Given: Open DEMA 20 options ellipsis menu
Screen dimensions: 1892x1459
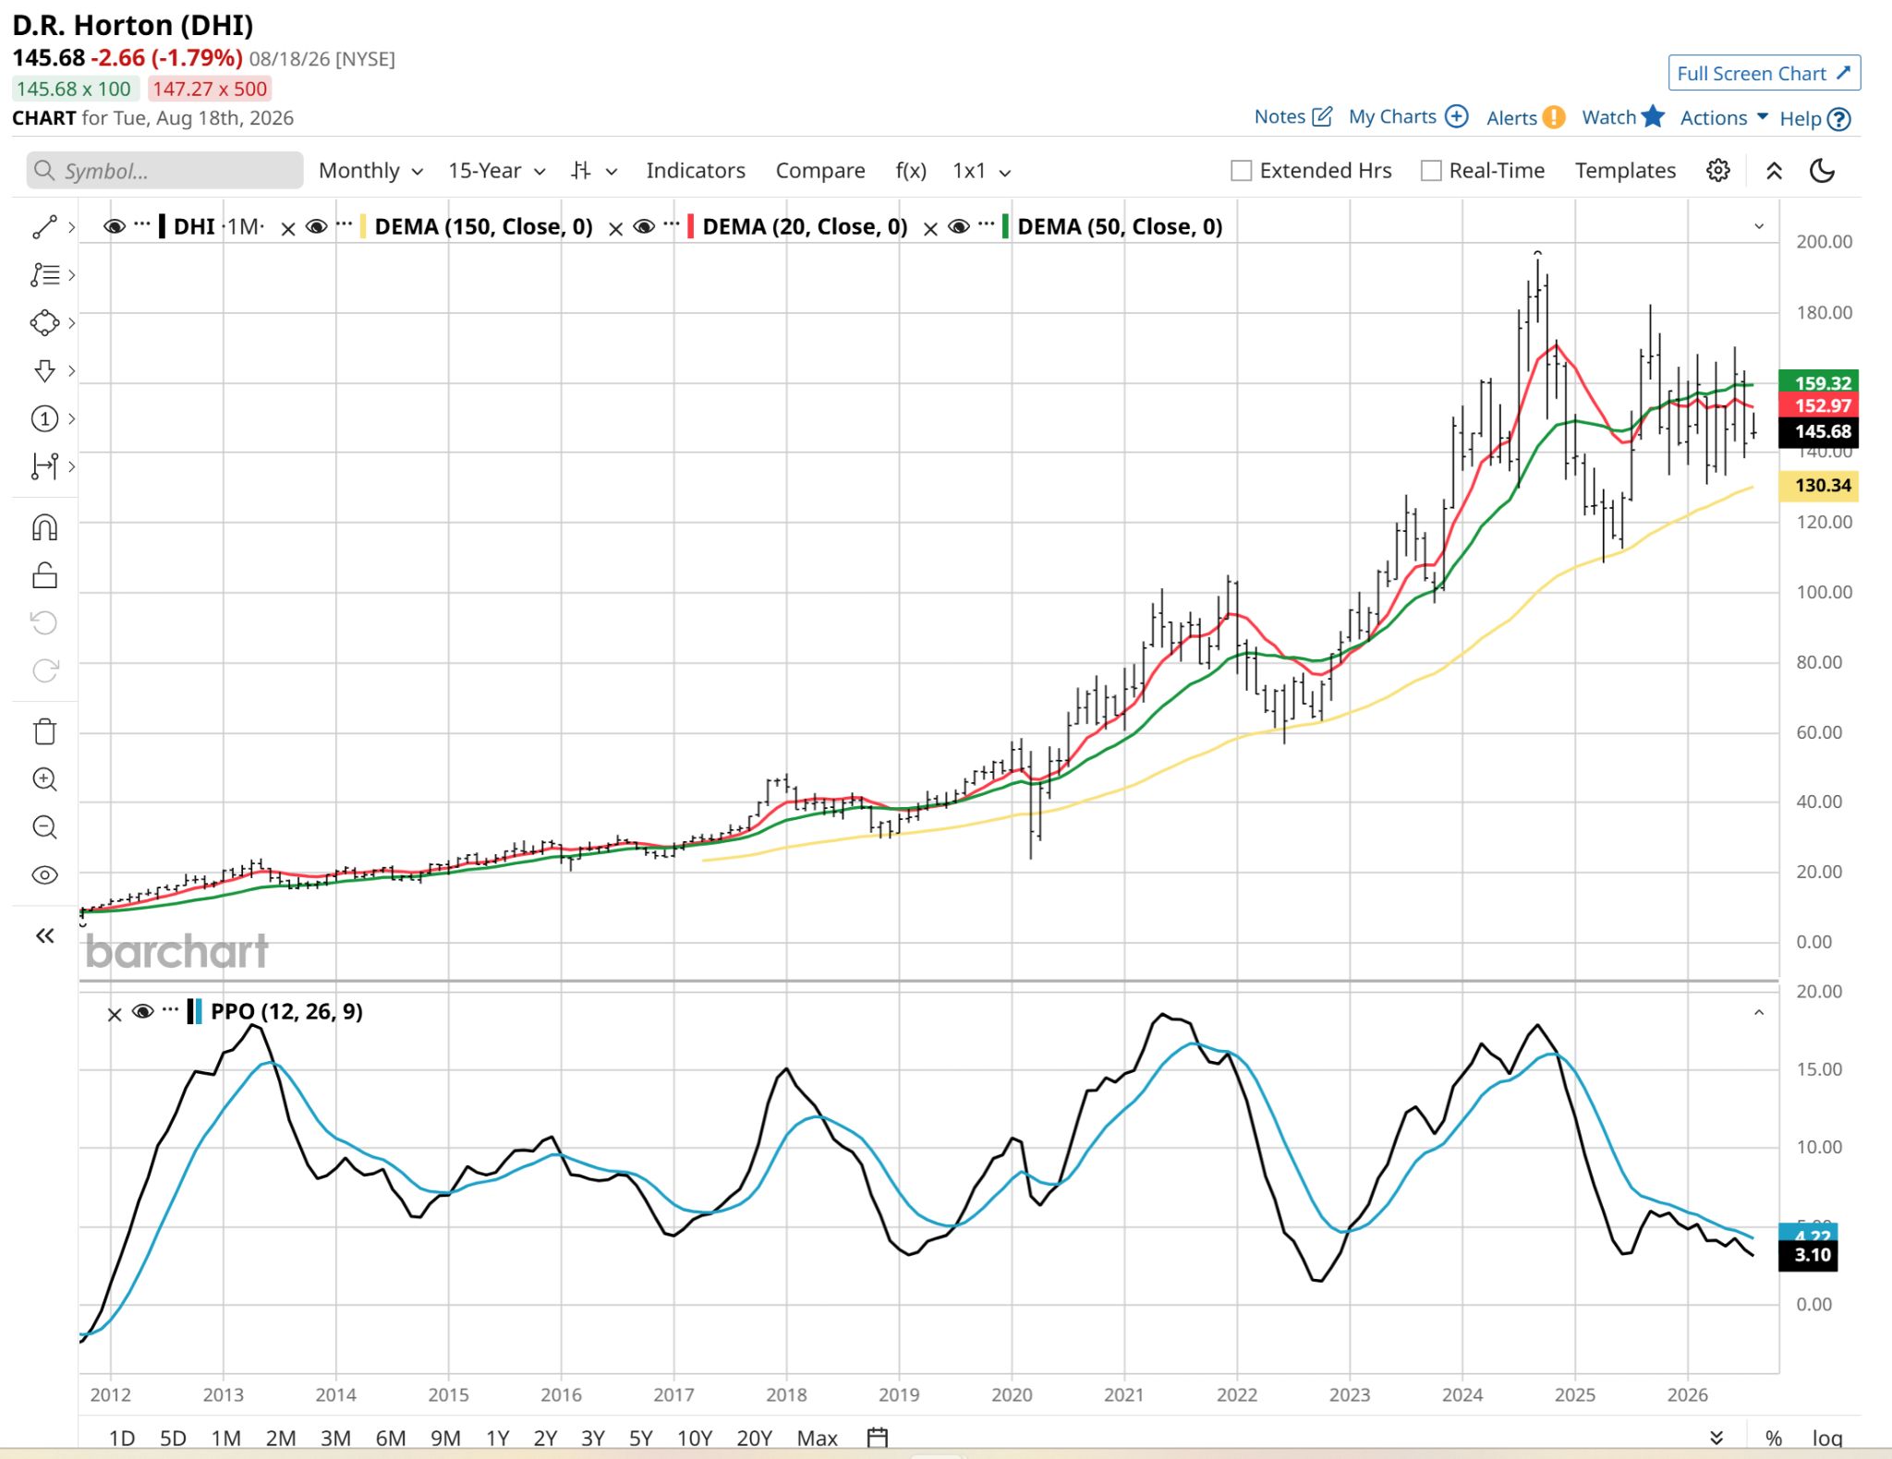Looking at the screenshot, I should click(x=671, y=223).
